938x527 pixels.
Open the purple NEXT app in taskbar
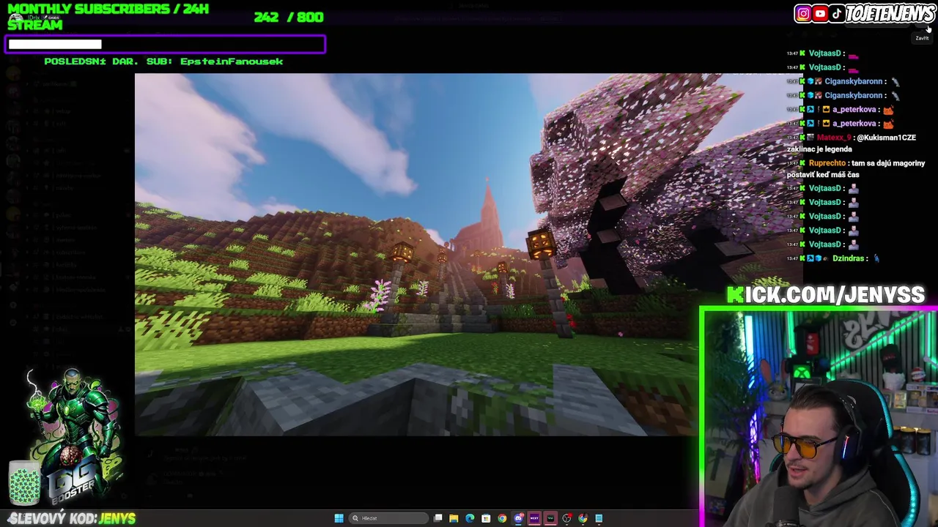click(x=534, y=518)
